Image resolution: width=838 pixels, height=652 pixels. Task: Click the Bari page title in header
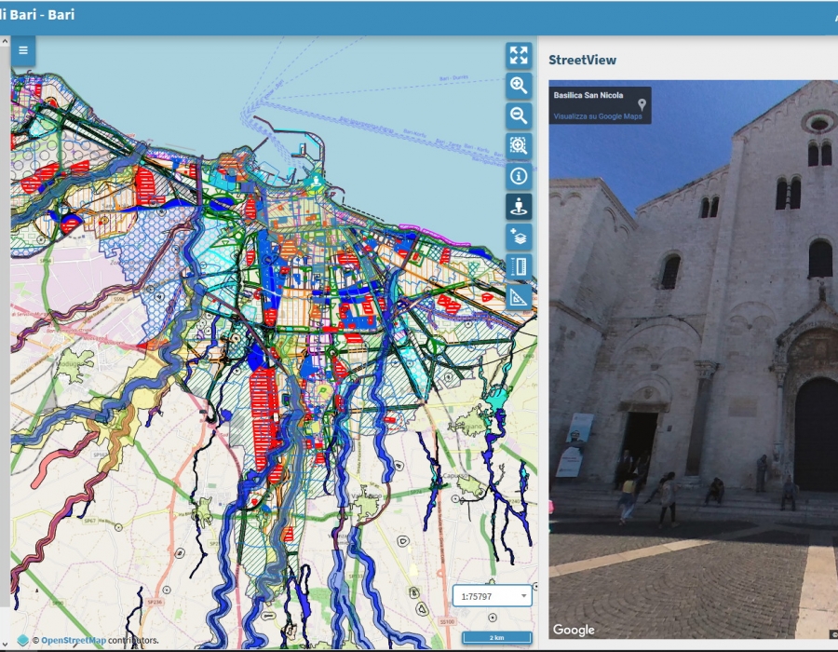[37, 14]
